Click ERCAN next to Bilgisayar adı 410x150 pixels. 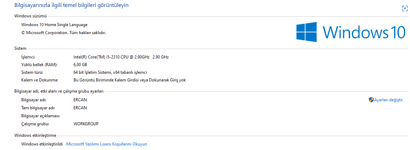click(80, 100)
